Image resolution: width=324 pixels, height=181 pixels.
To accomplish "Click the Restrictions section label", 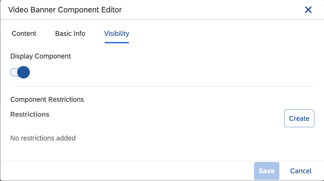I will click(30, 114).
